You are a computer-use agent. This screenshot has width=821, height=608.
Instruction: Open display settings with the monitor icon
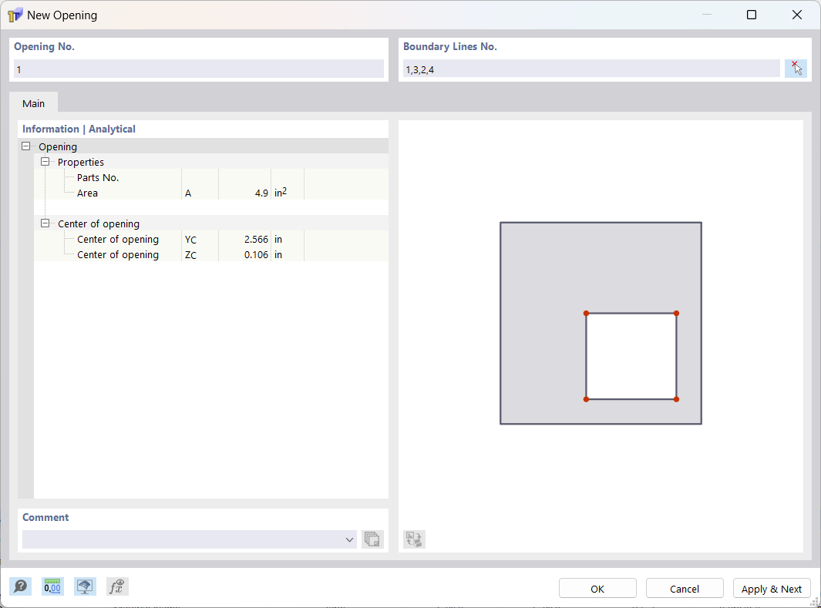coord(85,586)
